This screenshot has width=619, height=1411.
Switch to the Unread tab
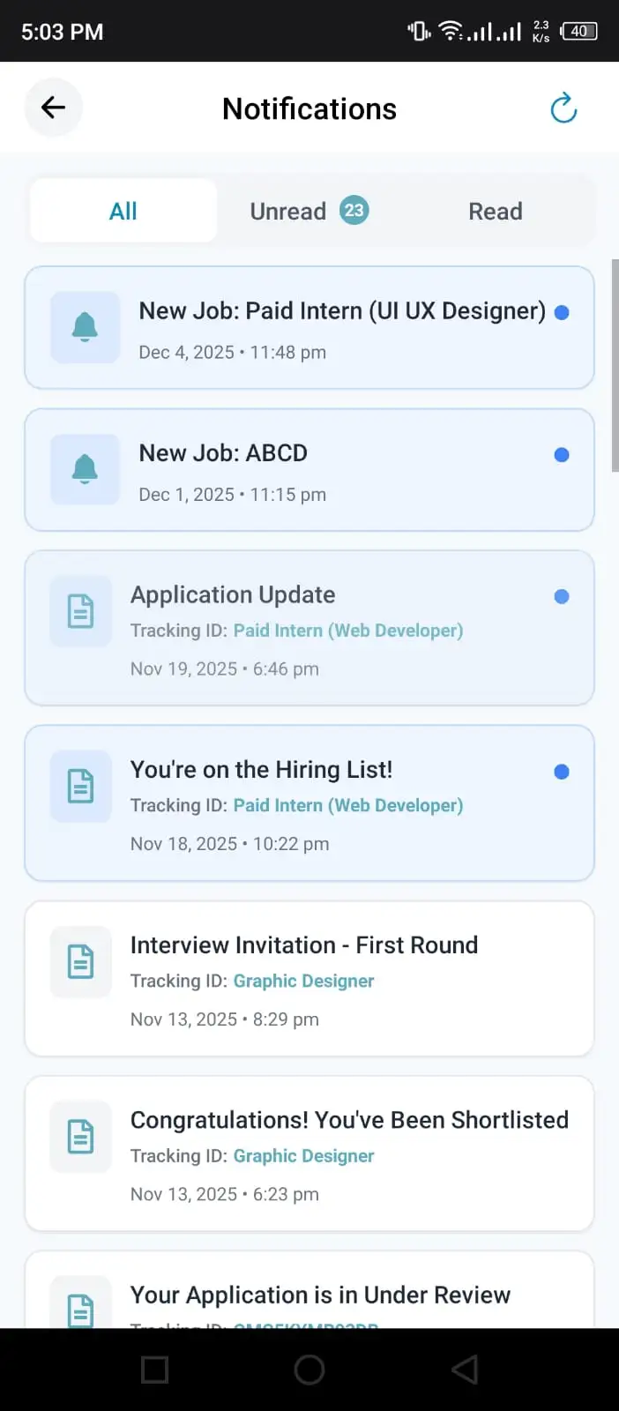(x=288, y=212)
